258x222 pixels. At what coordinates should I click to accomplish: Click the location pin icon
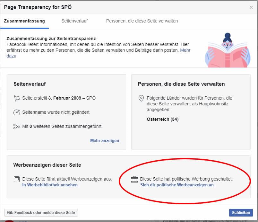(141, 98)
